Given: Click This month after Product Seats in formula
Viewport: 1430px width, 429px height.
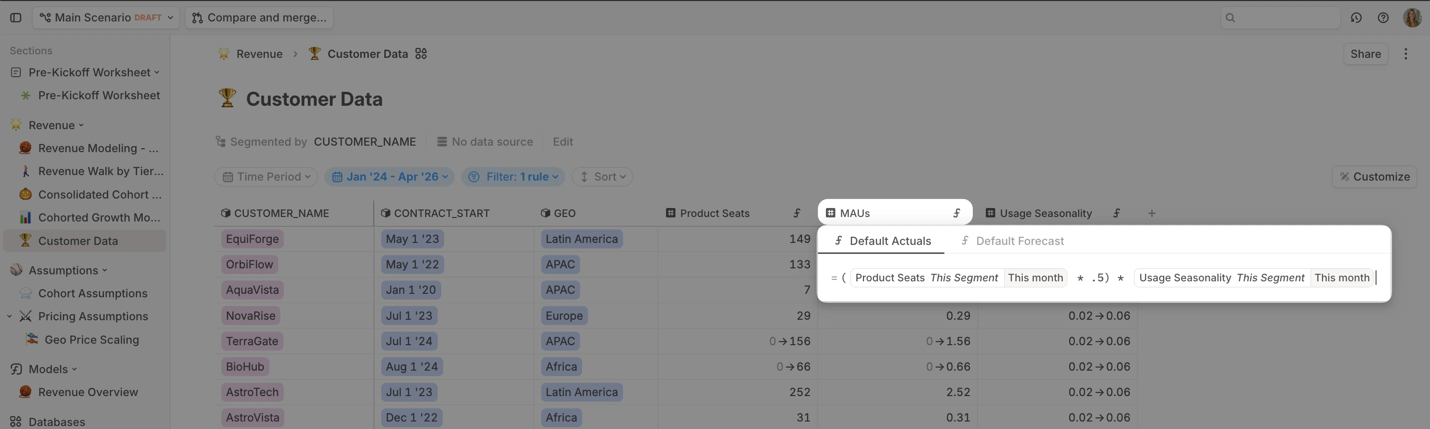Looking at the screenshot, I should [1035, 278].
